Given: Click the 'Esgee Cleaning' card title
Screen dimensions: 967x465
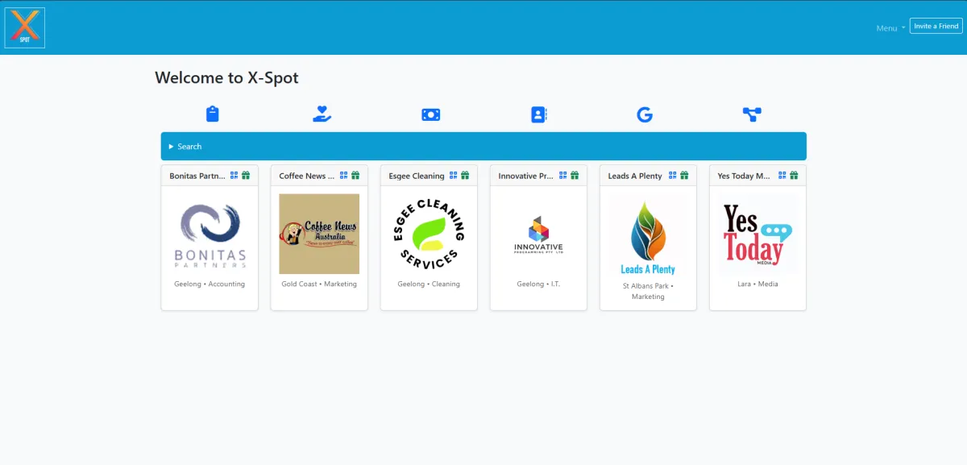Looking at the screenshot, I should 417,176.
